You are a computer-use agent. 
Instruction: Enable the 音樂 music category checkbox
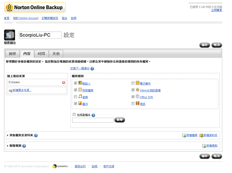[75, 97]
